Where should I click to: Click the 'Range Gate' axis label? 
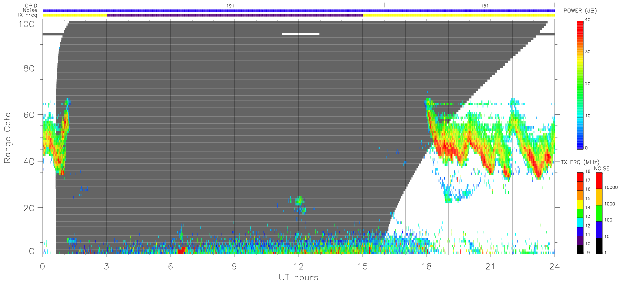tap(8, 138)
